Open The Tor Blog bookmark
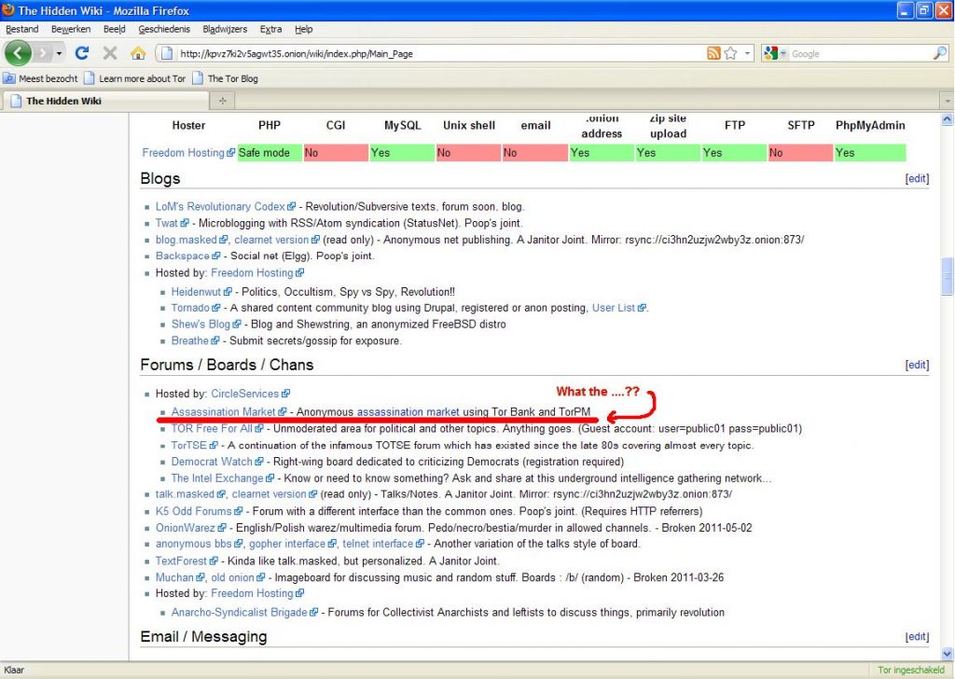 226,78
